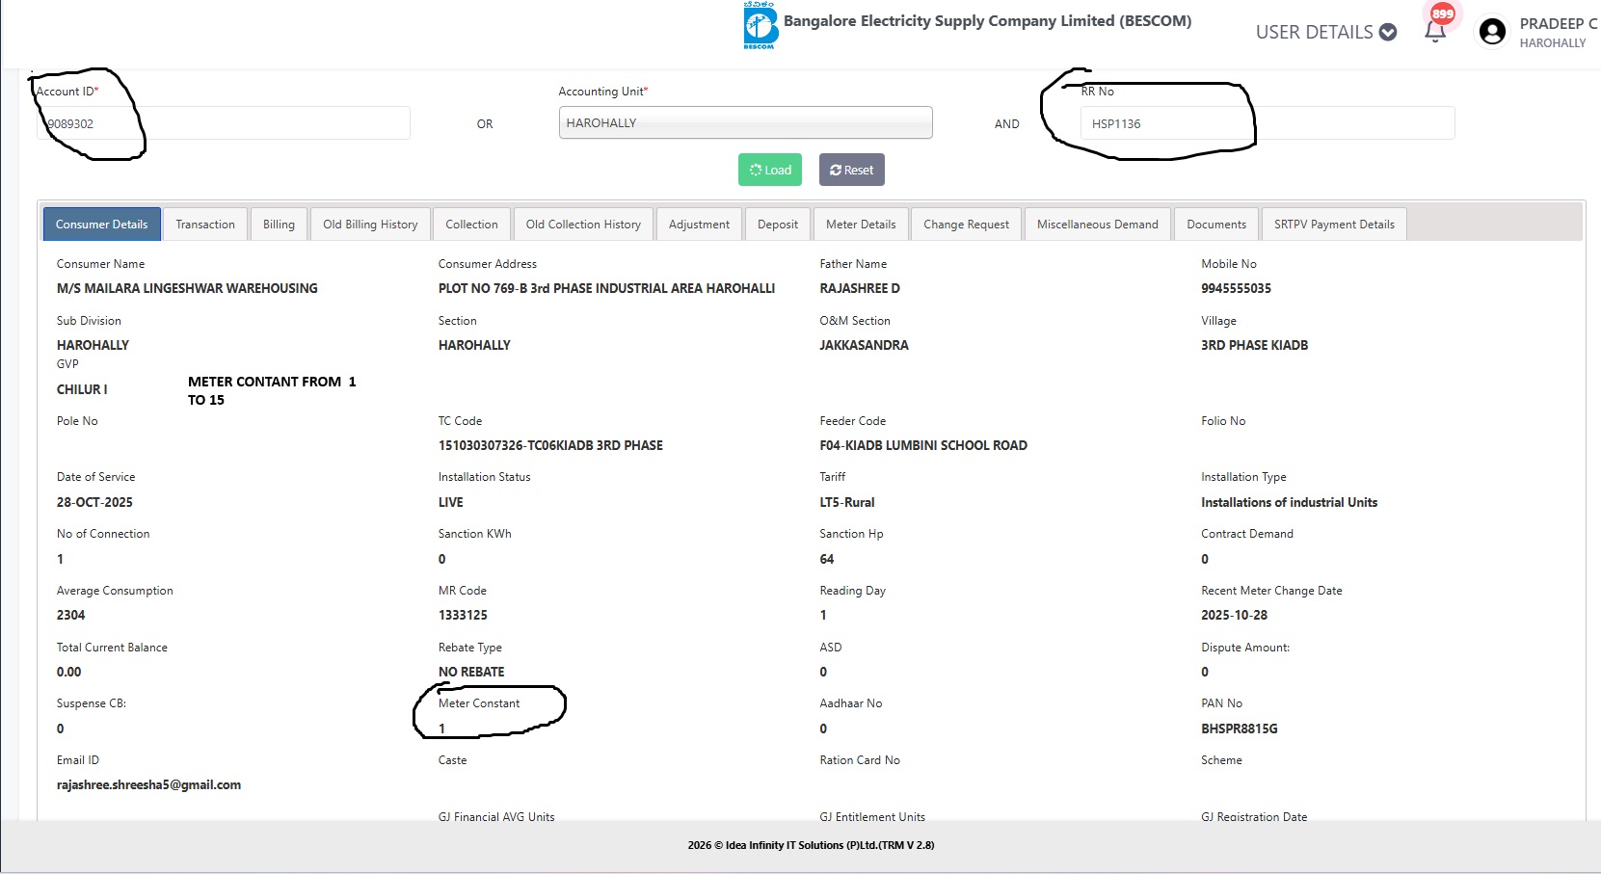Switch to the Documents tab
This screenshot has width=1601, height=874.
1216,225
